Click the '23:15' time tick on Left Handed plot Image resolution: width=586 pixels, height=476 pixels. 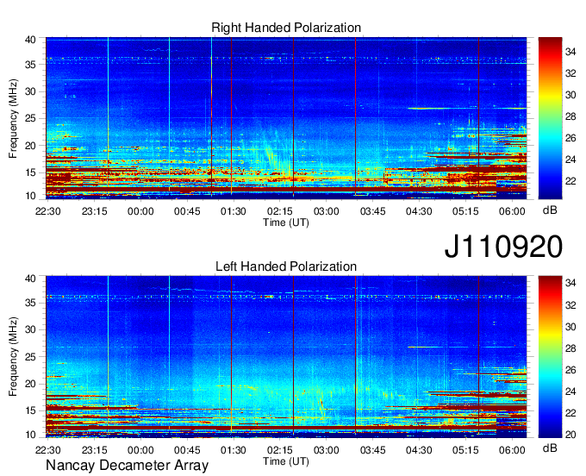(95, 450)
